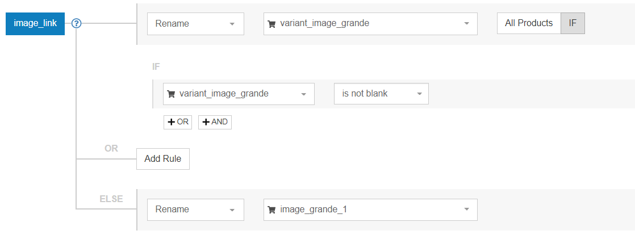Click cart icon beside image_grande_1
635x243 pixels.
click(271, 210)
